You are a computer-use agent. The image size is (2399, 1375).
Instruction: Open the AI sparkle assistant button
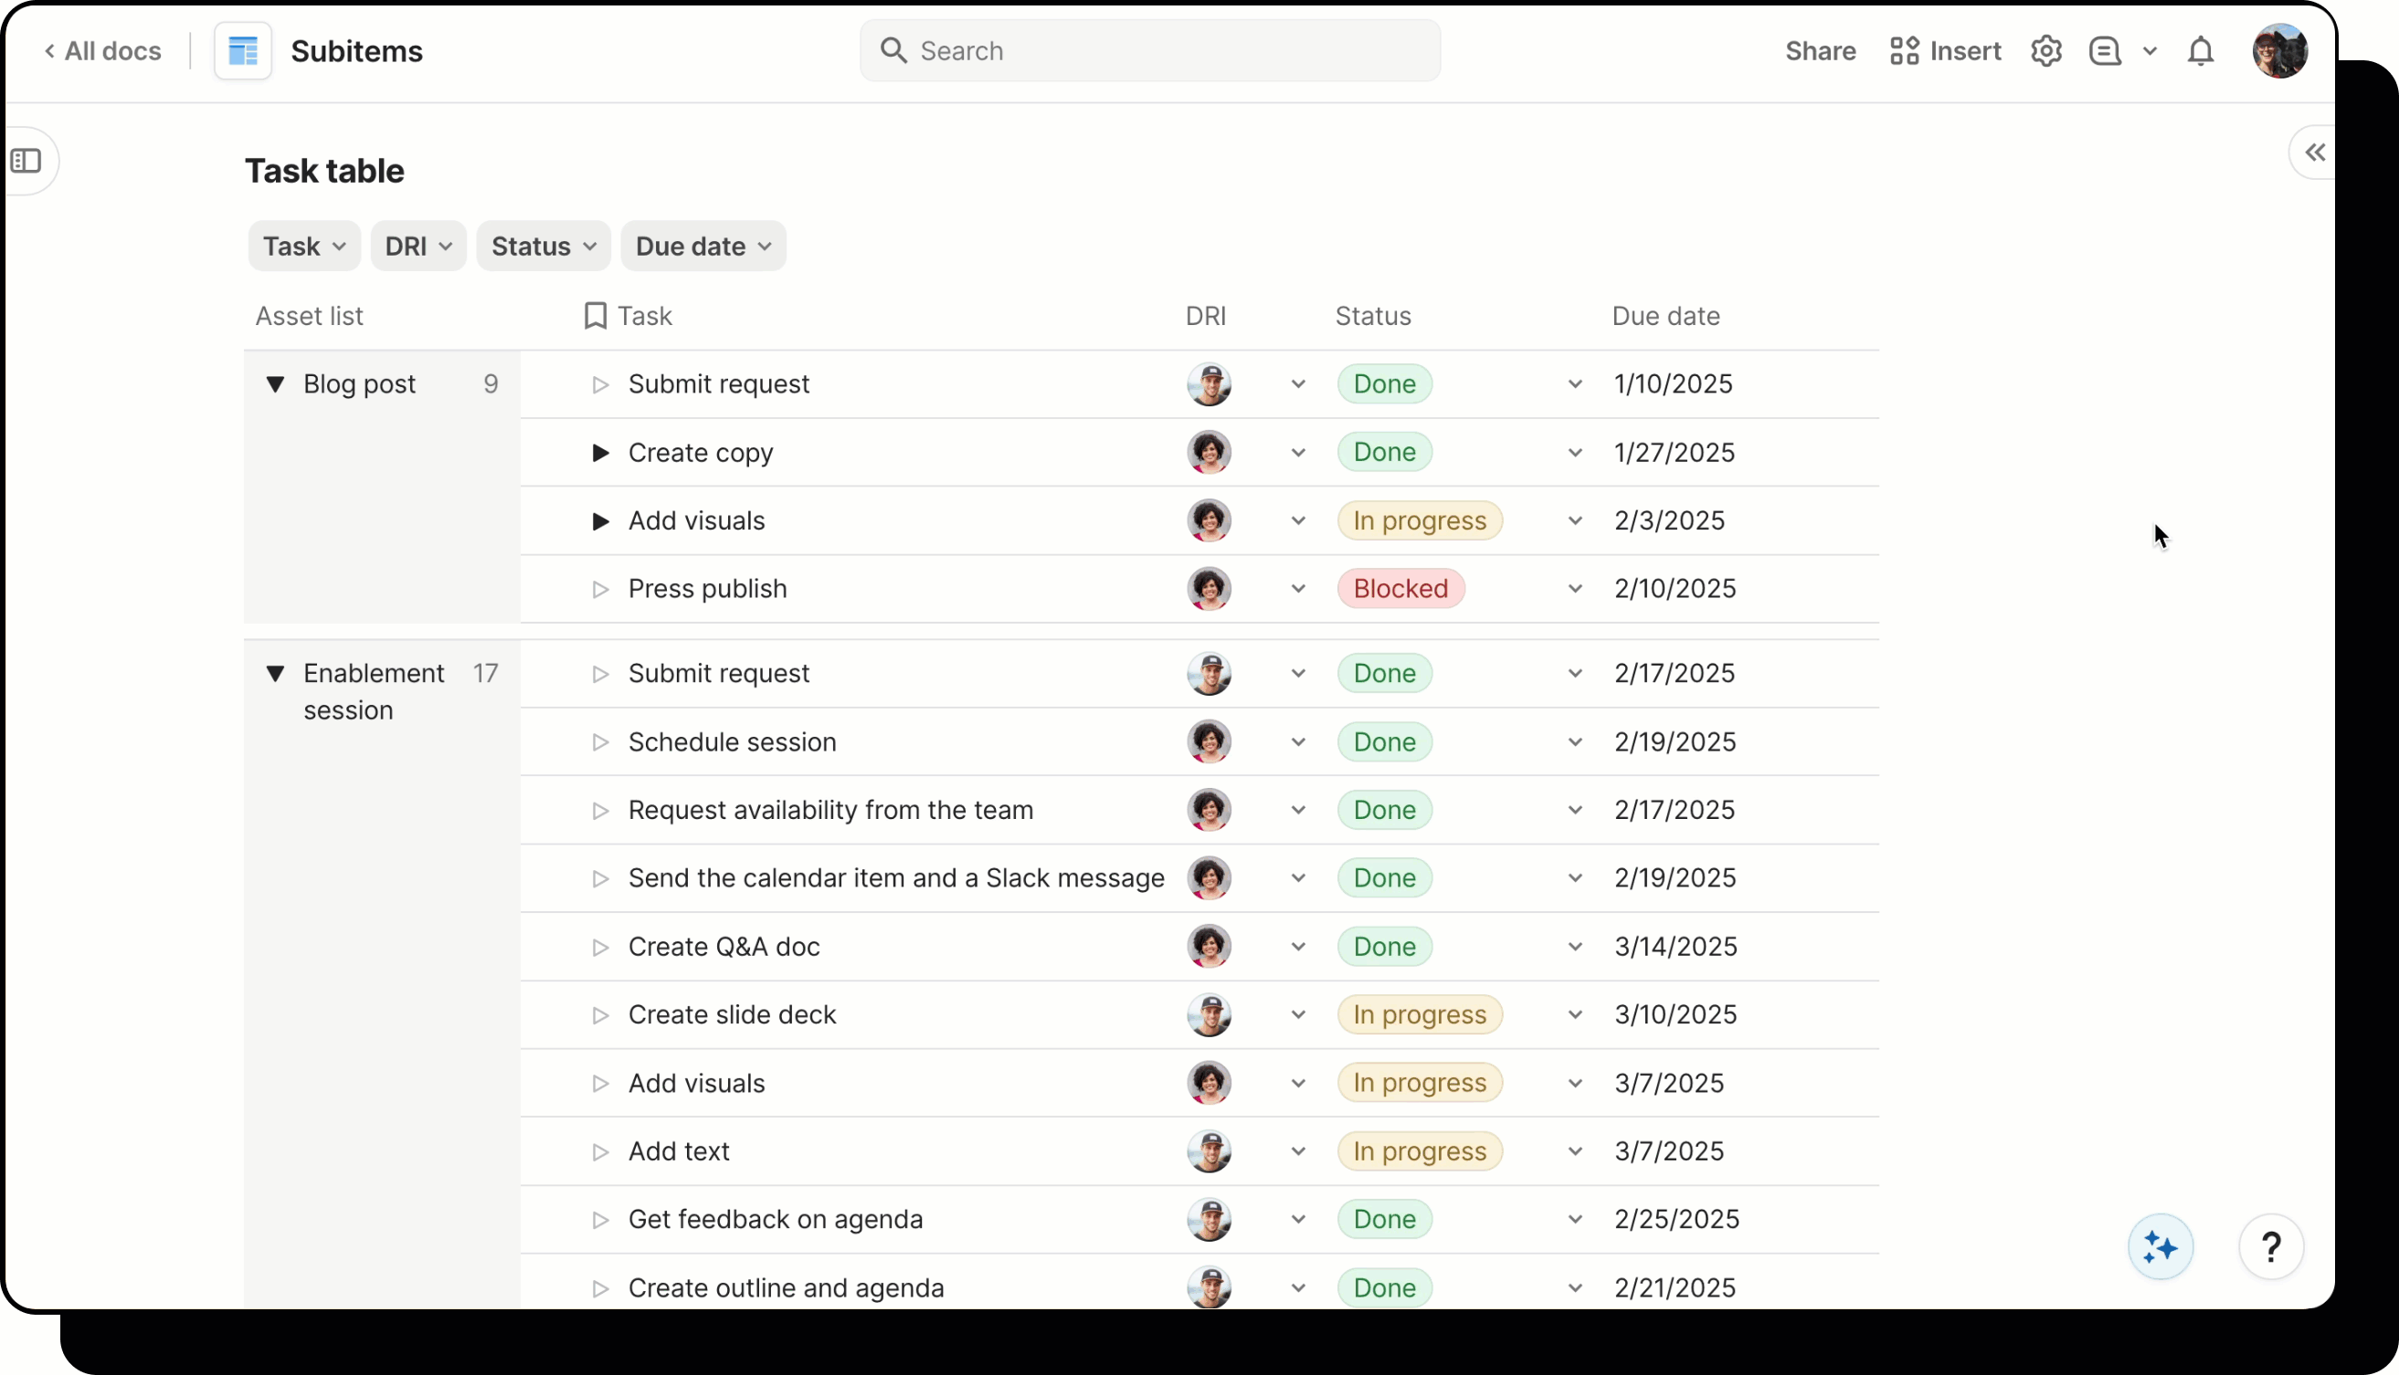[2160, 1247]
